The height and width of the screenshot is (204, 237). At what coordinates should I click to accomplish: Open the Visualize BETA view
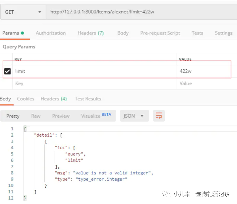96,116
